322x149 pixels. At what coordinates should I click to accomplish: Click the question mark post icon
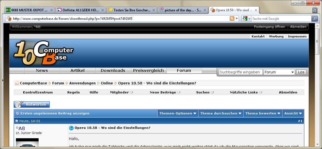click(71, 128)
